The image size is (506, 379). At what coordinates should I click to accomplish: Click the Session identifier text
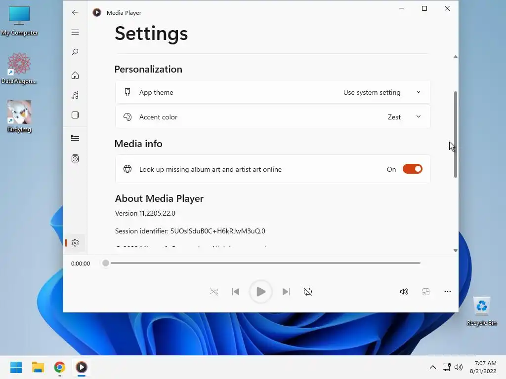click(x=190, y=231)
